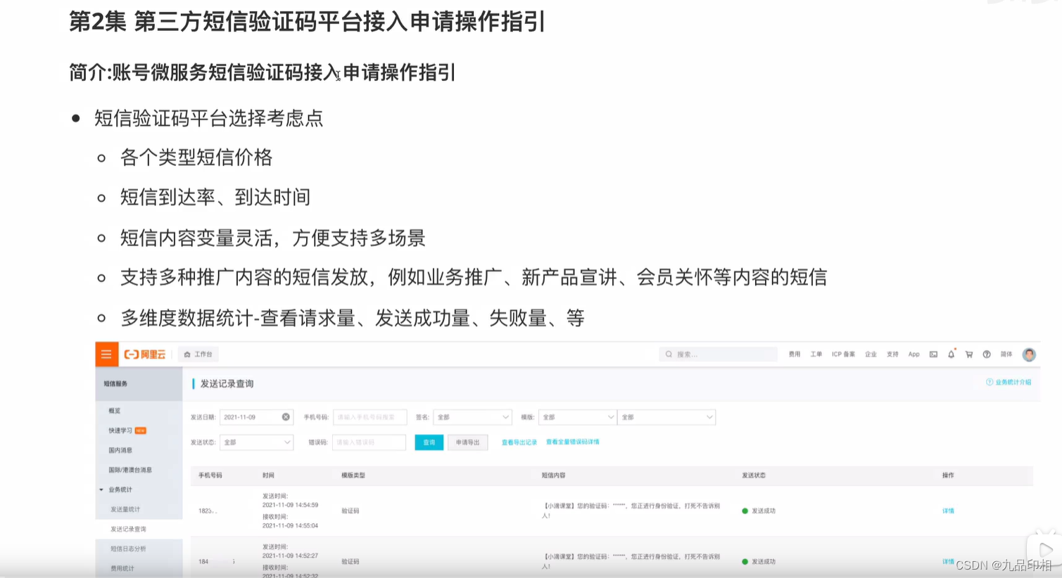The width and height of the screenshot is (1062, 578).
Task: Open the second 模版 dropdown showing 全部
Action: click(666, 417)
